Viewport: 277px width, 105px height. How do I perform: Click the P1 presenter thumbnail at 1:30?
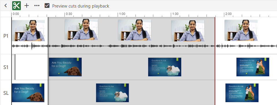[x=188, y=31]
